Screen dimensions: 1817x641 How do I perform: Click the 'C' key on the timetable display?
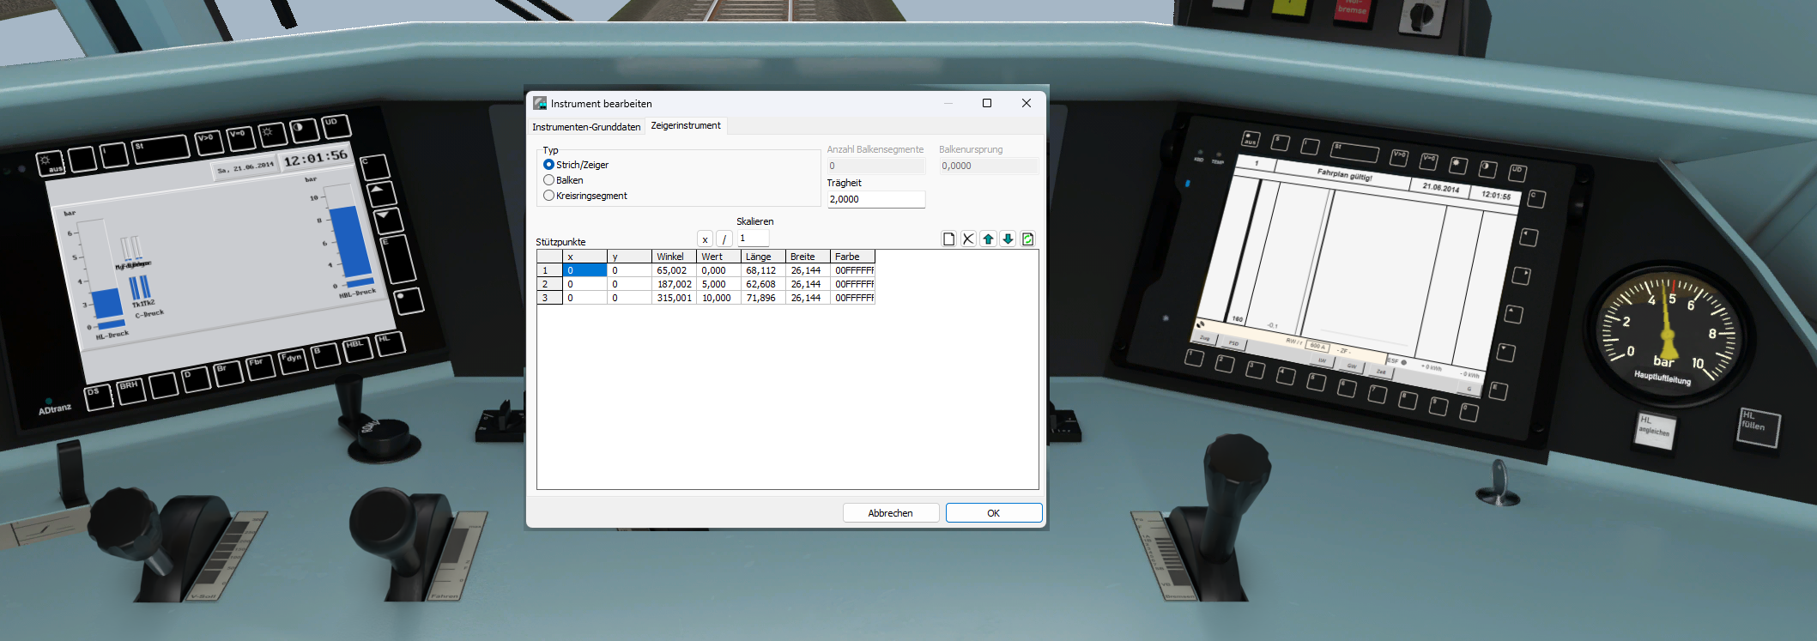1536,199
